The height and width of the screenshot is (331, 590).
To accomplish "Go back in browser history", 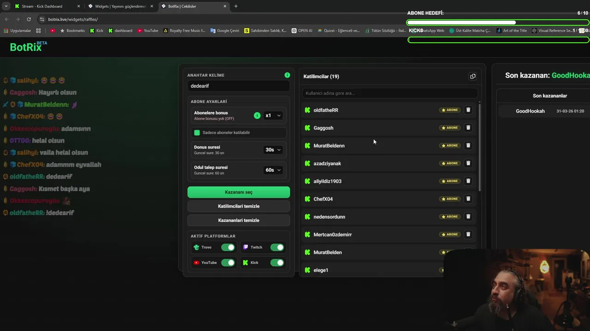I will pyautogui.click(x=6, y=19).
